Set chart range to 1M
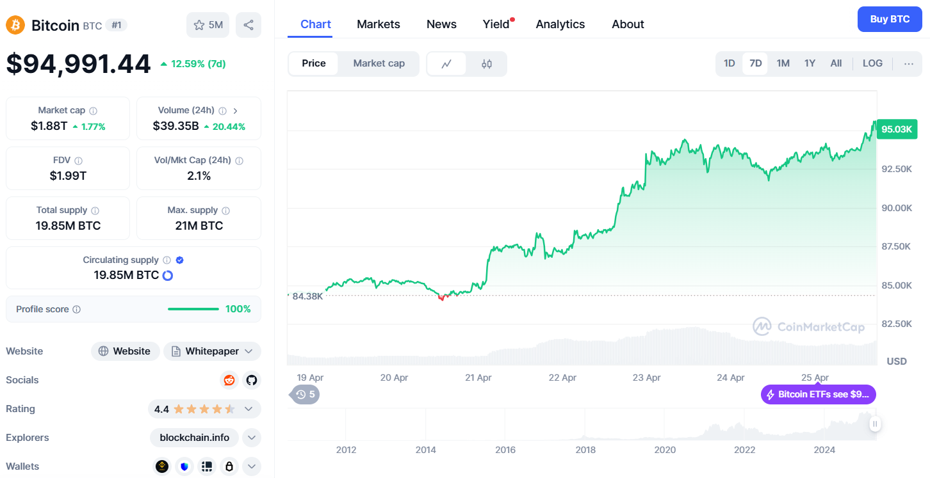The width and height of the screenshot is (930, 478). click(783, 63)
